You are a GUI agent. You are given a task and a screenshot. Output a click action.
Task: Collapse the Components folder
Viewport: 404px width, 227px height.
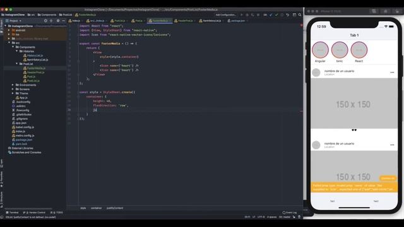[13, 47]
